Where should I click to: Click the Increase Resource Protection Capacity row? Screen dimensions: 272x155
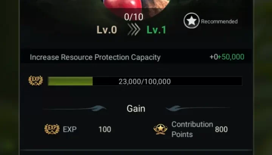click(136, 57)
